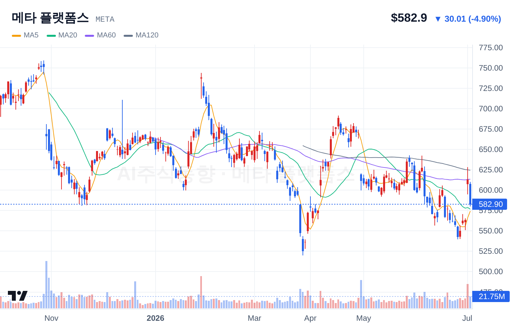
Task: Click the May time axis marker
Action: 364,318
